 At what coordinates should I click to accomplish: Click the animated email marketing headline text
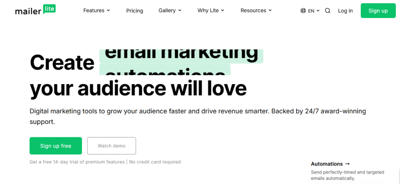(181, 55)
